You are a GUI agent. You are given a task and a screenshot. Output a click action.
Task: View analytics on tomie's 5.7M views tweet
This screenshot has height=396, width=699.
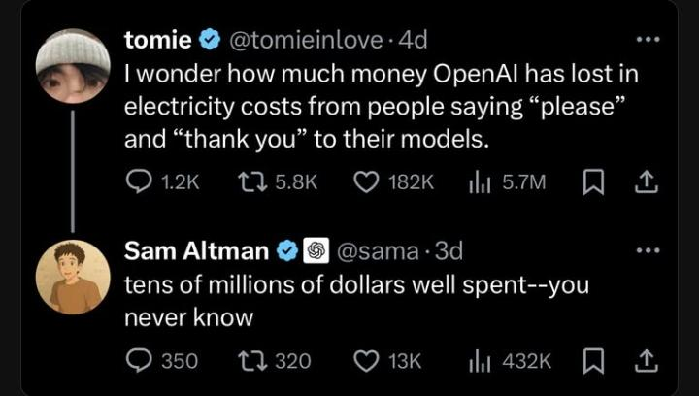[480, 181]
